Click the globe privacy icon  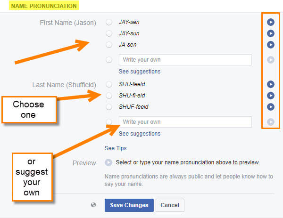(93, 205)
